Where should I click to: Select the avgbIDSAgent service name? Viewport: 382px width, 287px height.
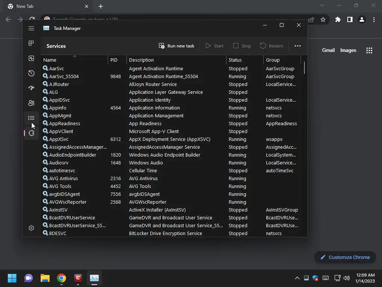click(x=65, y=194)
